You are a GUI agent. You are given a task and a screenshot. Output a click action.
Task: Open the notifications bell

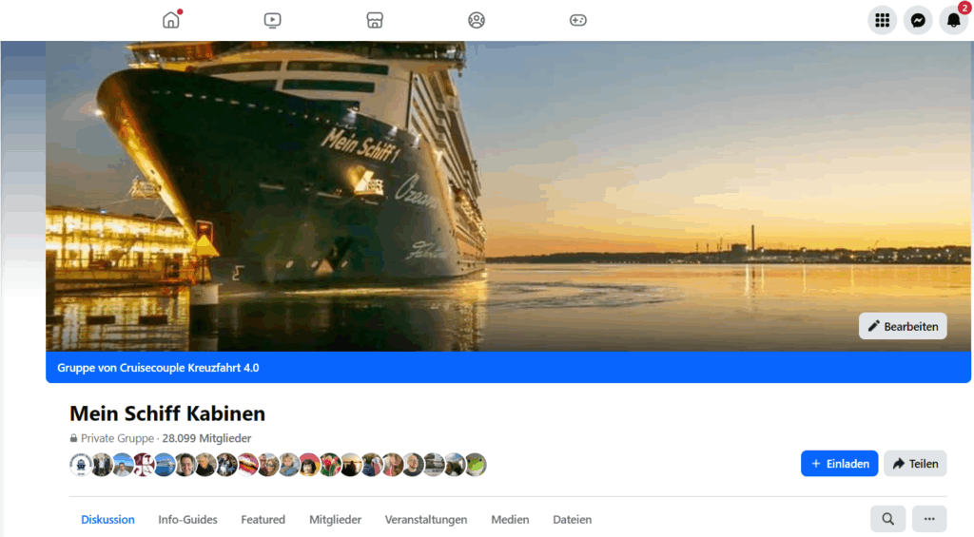coord(953,21)
